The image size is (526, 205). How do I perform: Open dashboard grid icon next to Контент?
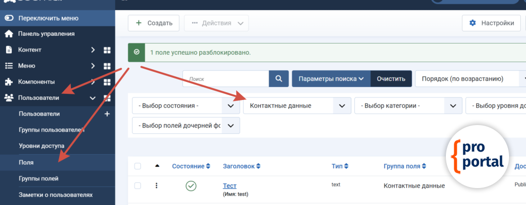[x=107, y=50]
